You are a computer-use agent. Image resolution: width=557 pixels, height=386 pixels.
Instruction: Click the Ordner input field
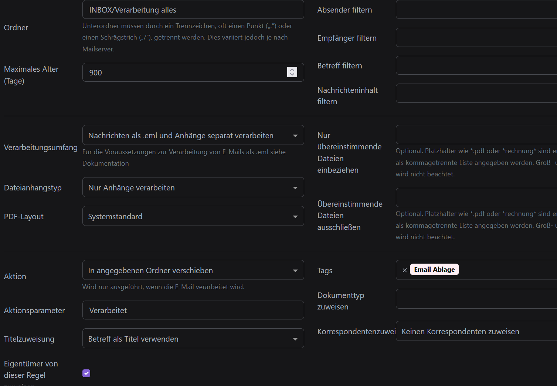(193, 10)
